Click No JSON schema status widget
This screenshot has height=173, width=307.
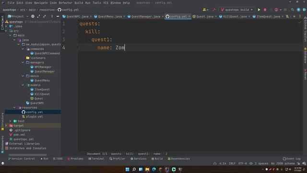tap(283, 163)
